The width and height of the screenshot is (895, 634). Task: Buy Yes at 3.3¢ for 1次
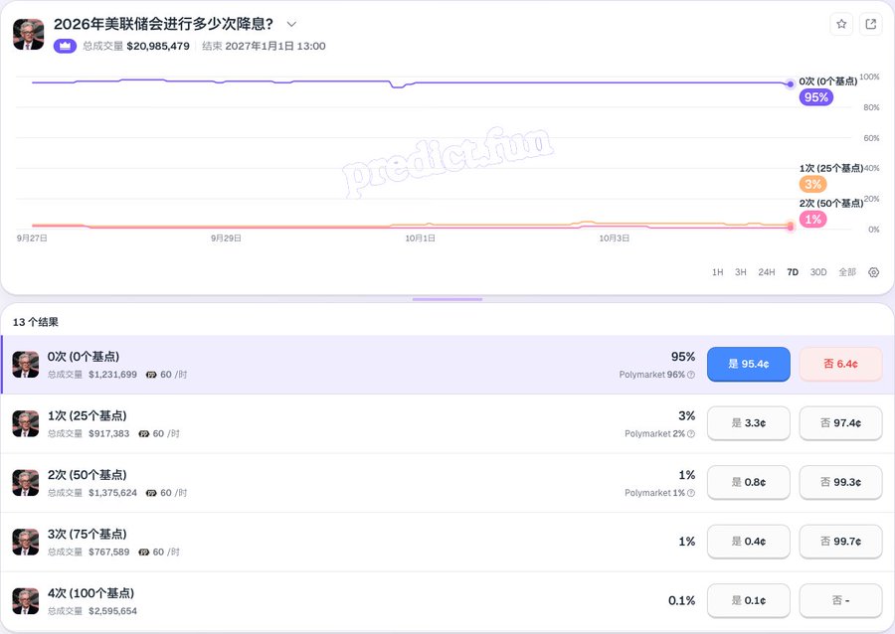pyautogui.click(x=749, y=423)
